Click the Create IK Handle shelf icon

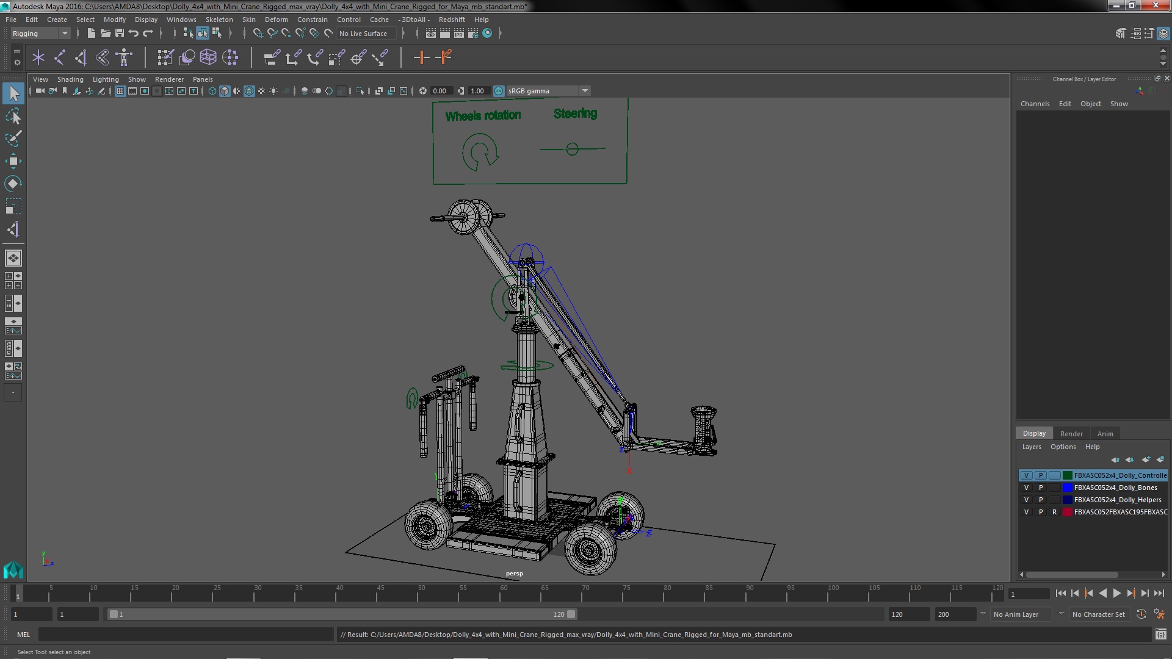(81, 57)
